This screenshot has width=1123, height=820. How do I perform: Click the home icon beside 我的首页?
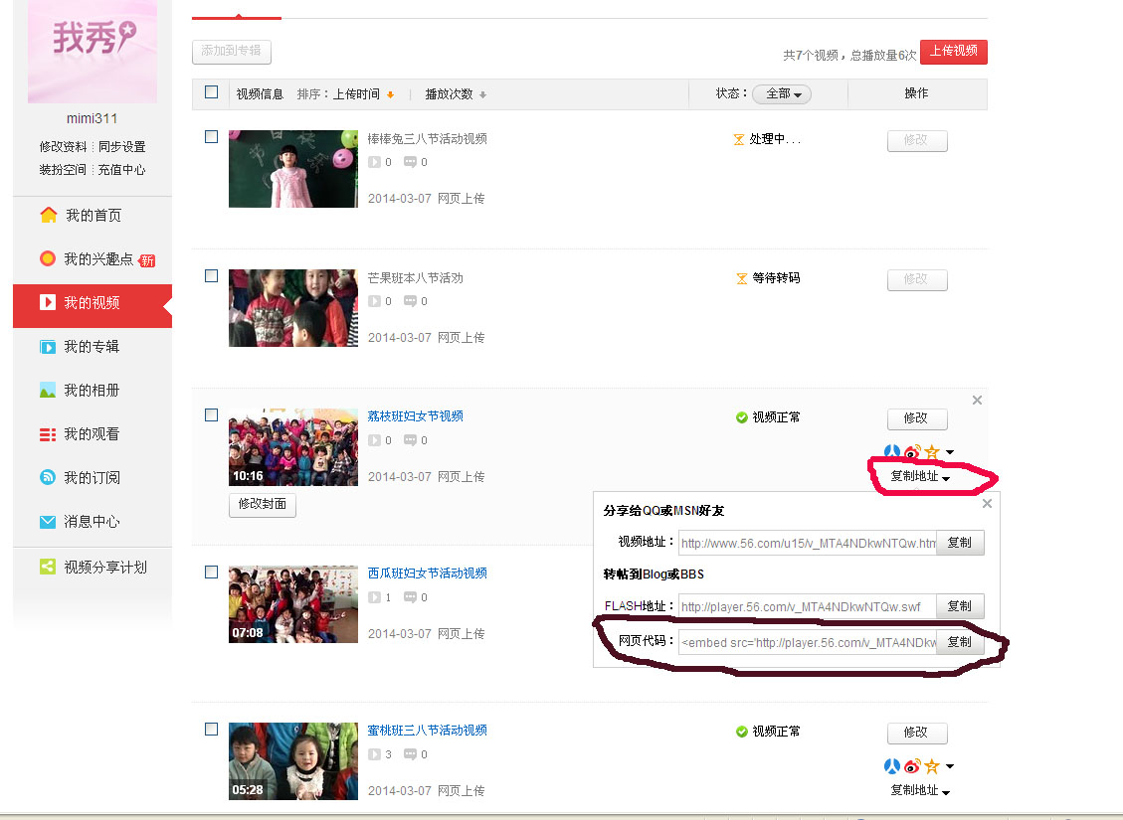[48, 216]
